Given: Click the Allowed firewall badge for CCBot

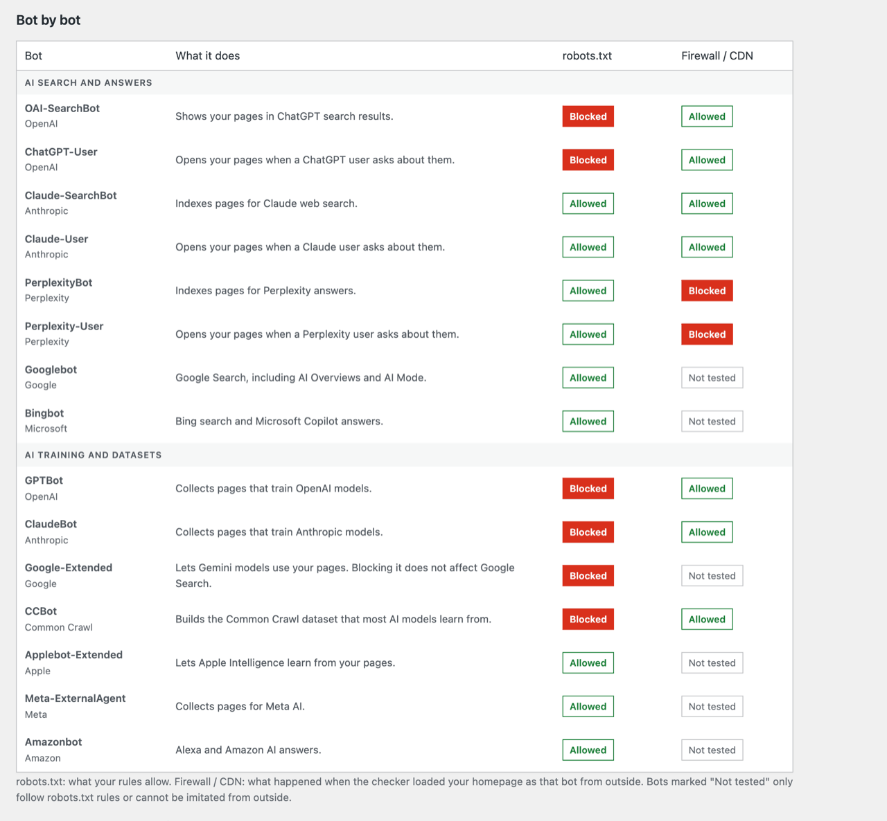Looking at the screenshot, I should point(707,620).
